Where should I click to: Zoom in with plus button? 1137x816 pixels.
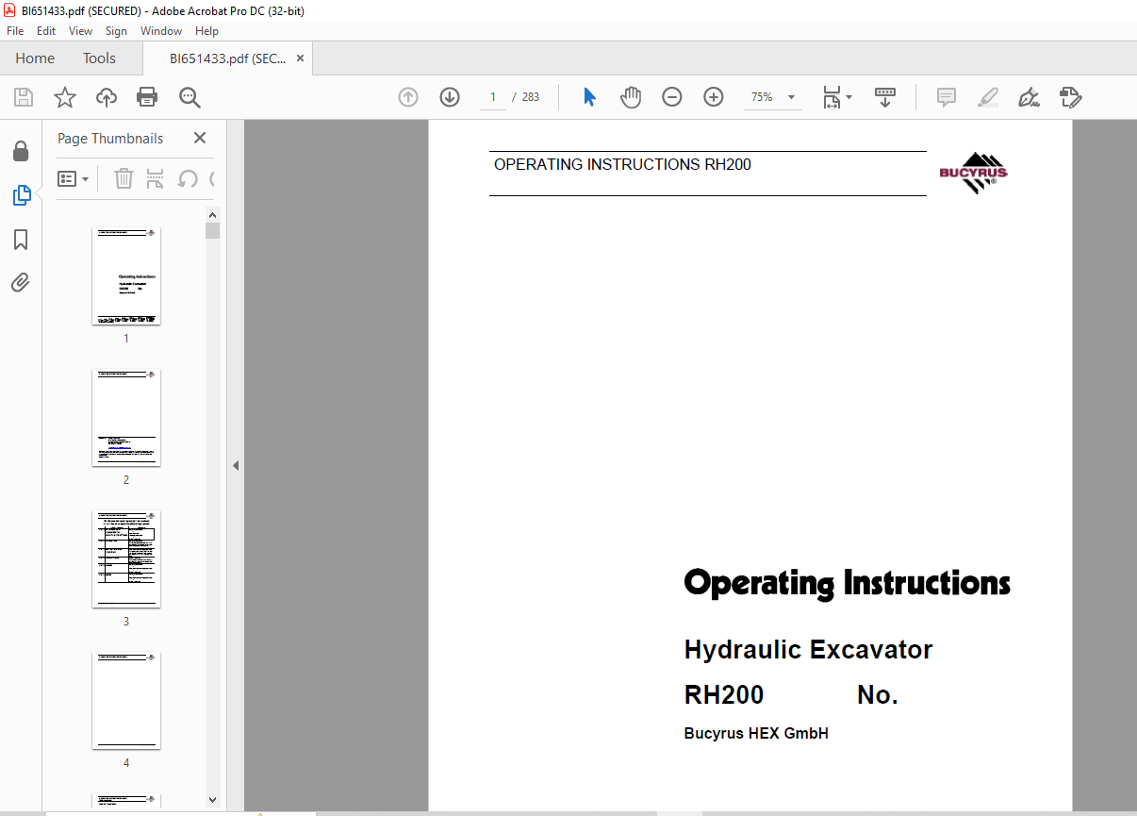pos(714,97)
